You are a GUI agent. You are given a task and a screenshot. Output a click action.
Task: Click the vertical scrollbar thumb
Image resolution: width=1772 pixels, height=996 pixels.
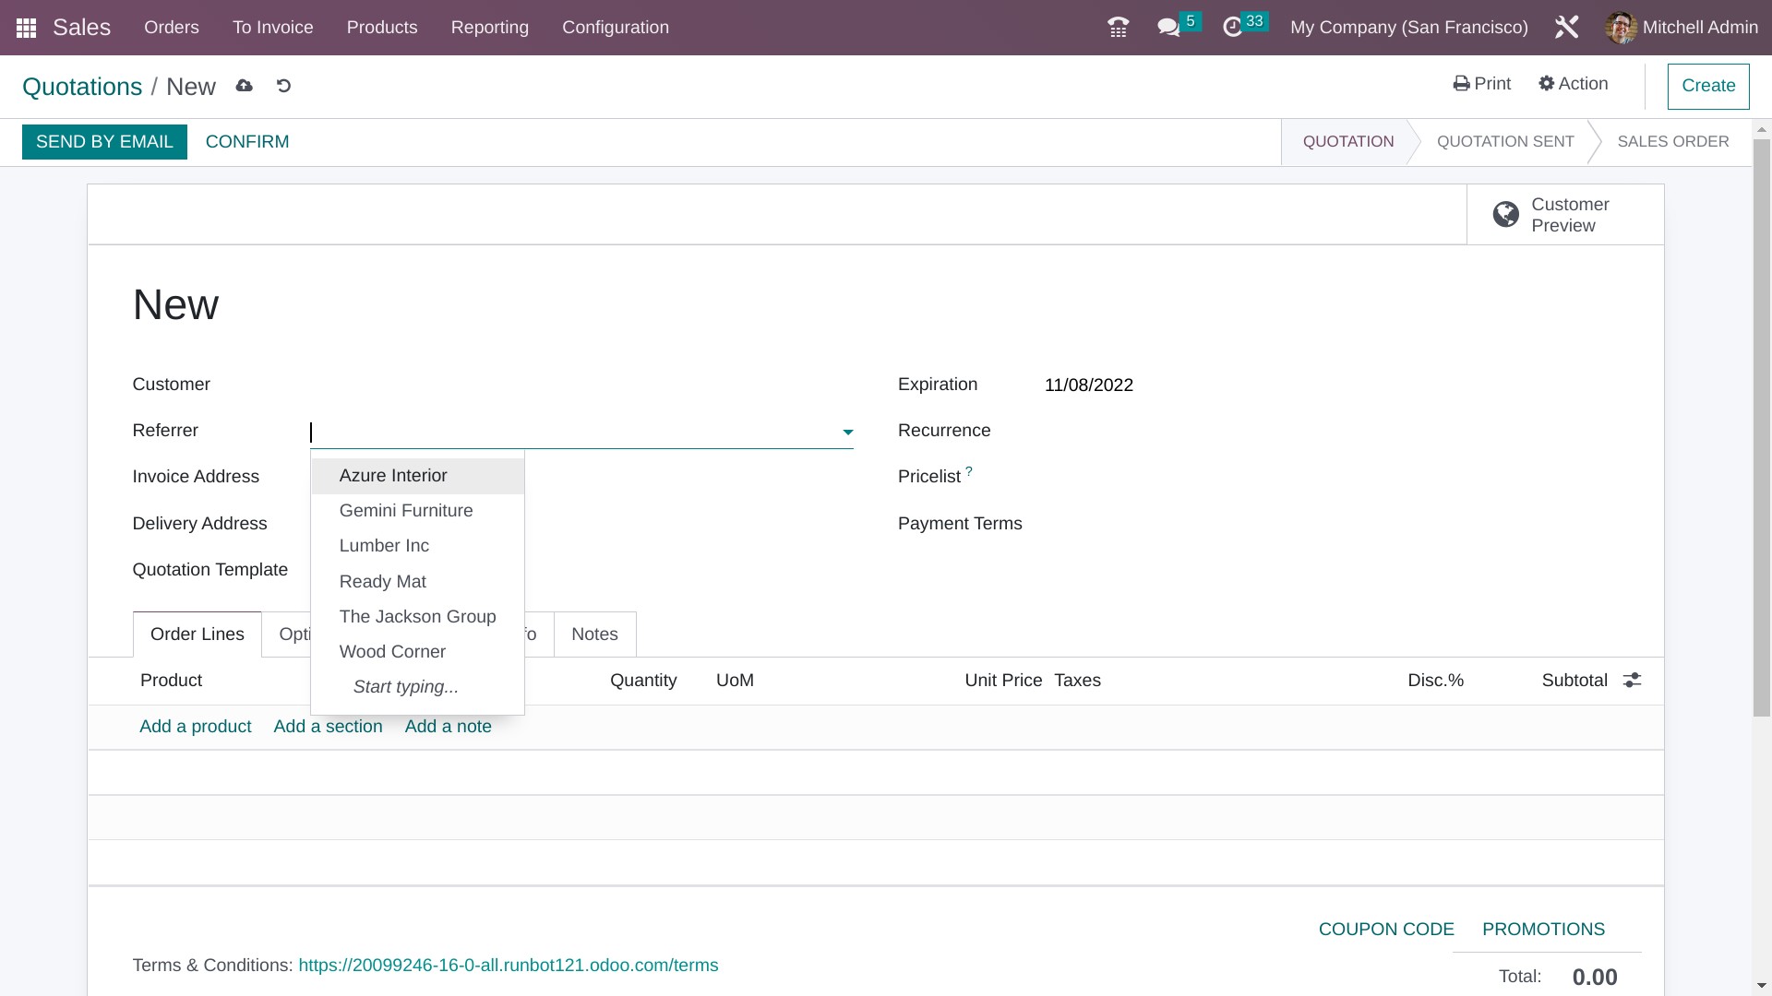point(1762,428)
